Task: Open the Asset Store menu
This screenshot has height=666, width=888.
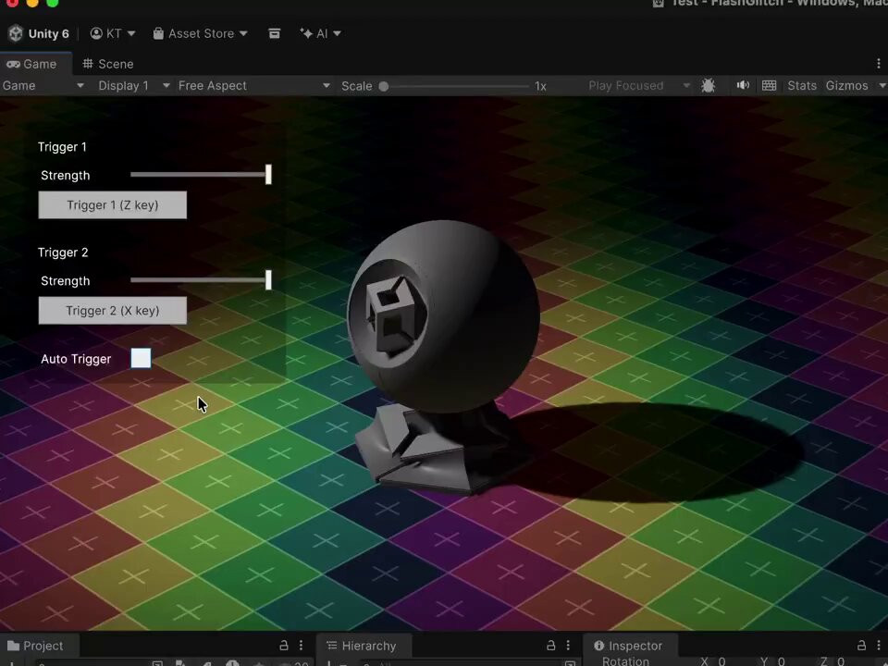Action: coord(201,33)
